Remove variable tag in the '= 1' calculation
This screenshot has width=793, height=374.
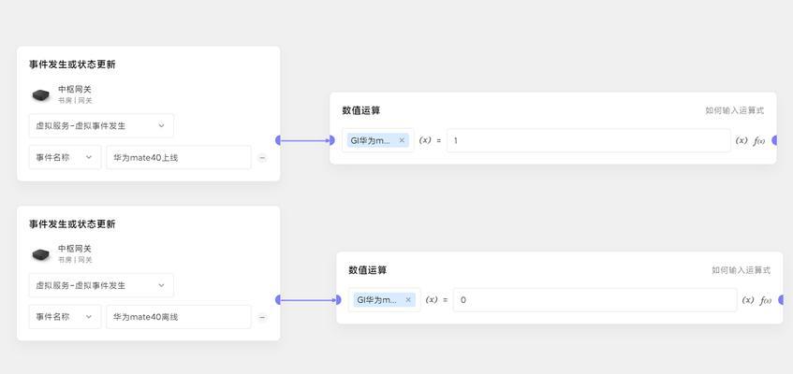pos(402,140)
